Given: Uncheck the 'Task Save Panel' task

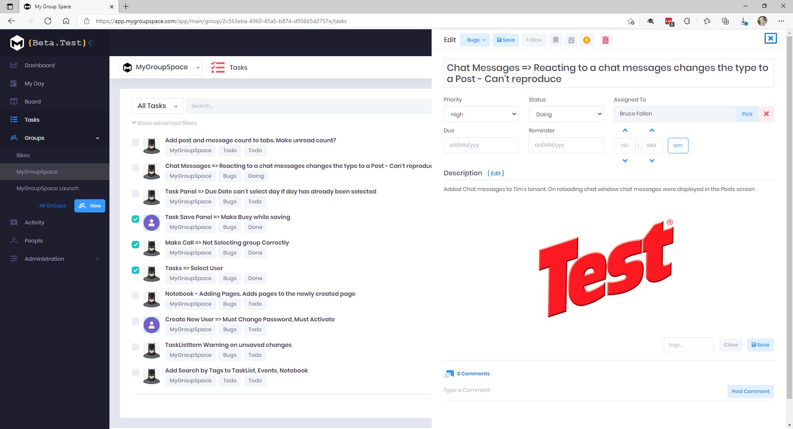Looking at the screenshot, I should coord(135,219).
